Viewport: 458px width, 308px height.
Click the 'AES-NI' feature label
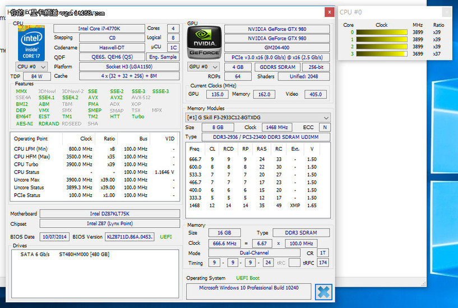[x=25, y=124]
